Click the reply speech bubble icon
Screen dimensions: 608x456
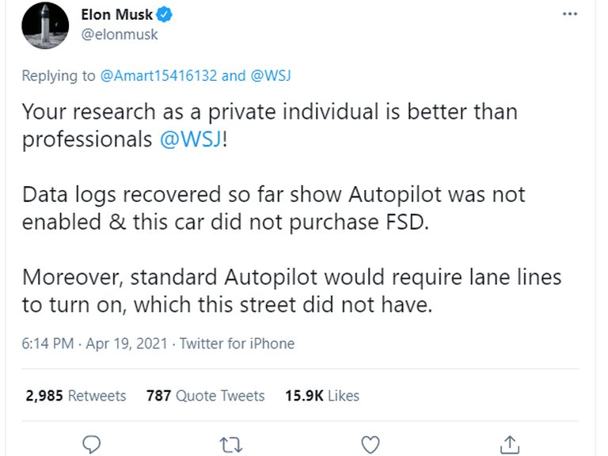point(93,445)
